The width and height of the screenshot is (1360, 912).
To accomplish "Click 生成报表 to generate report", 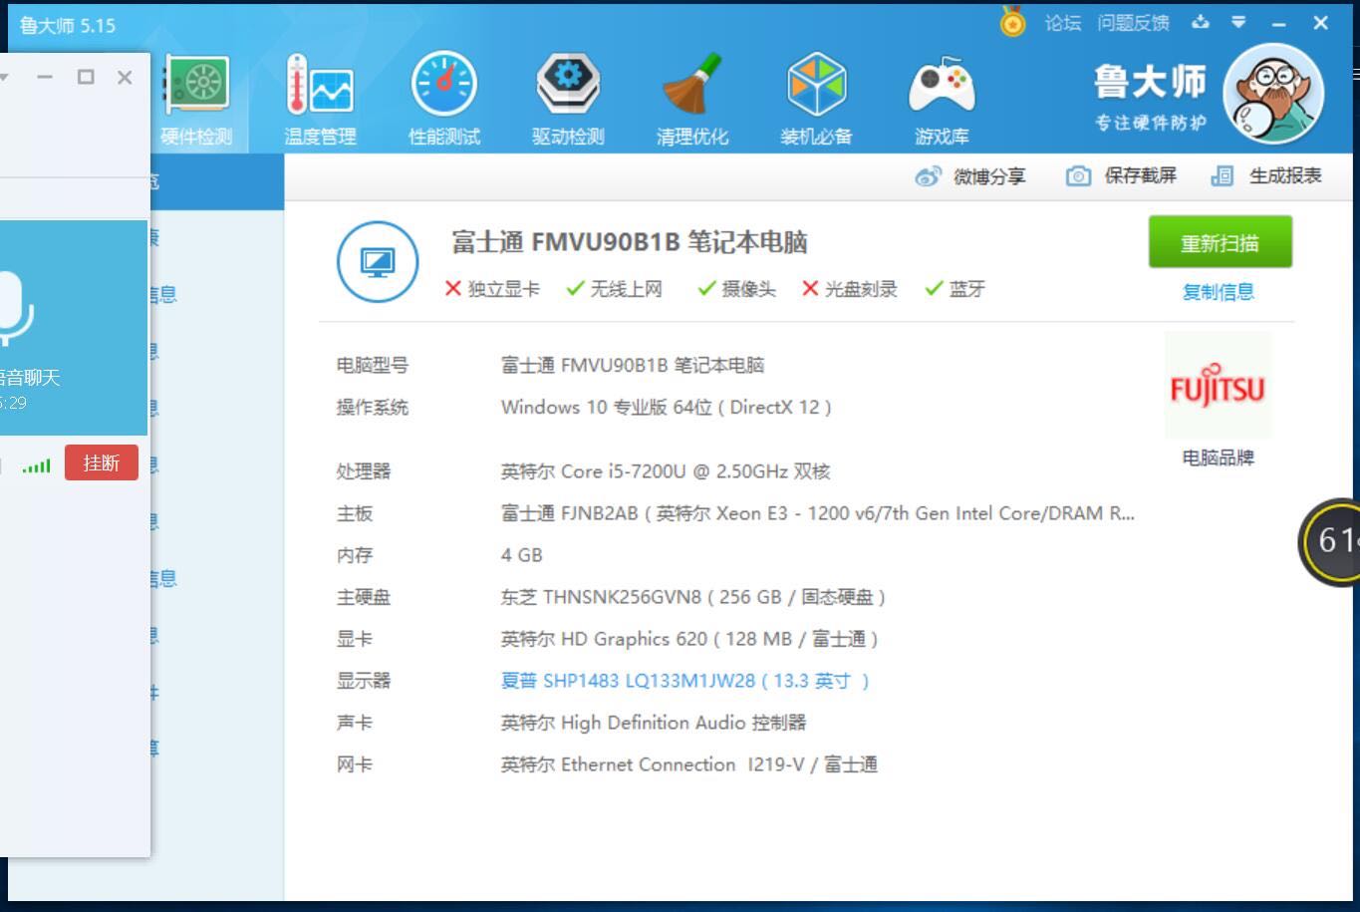I will click(1265, 176).
